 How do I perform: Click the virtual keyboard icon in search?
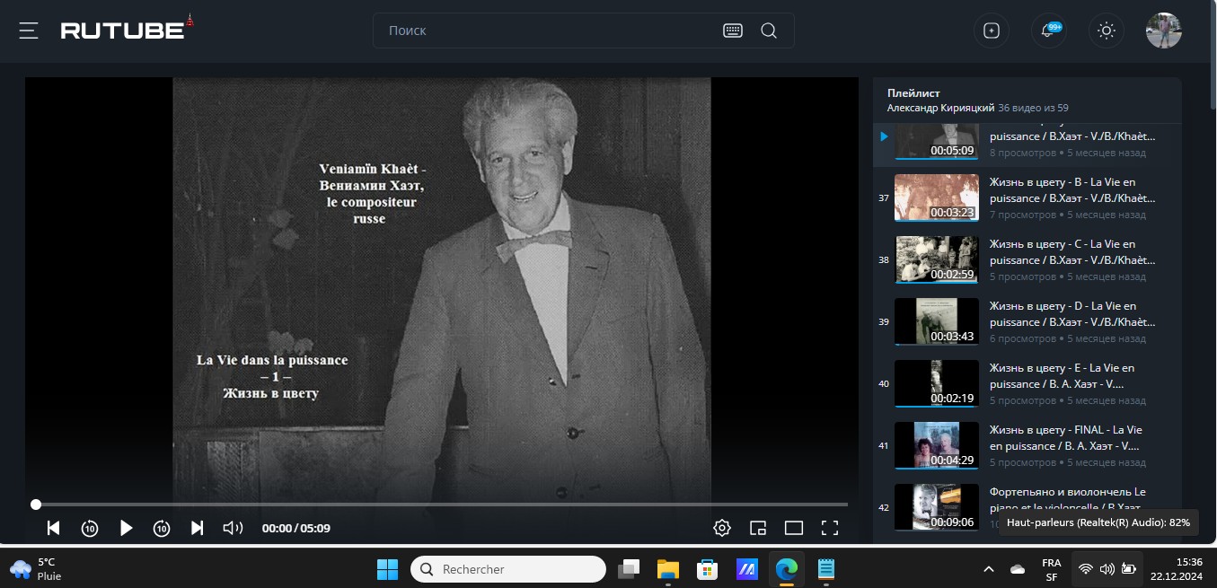pyautogui.click(x=733, y=31)
